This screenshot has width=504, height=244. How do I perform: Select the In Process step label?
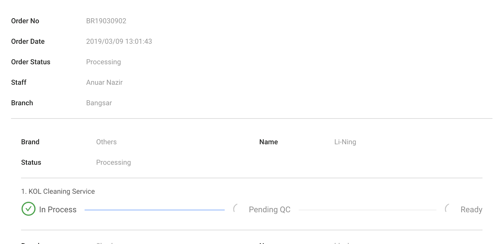(x=58, y=210)
